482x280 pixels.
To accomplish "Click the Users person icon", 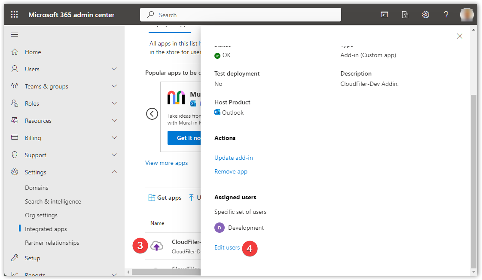I will tap(15, 69).
